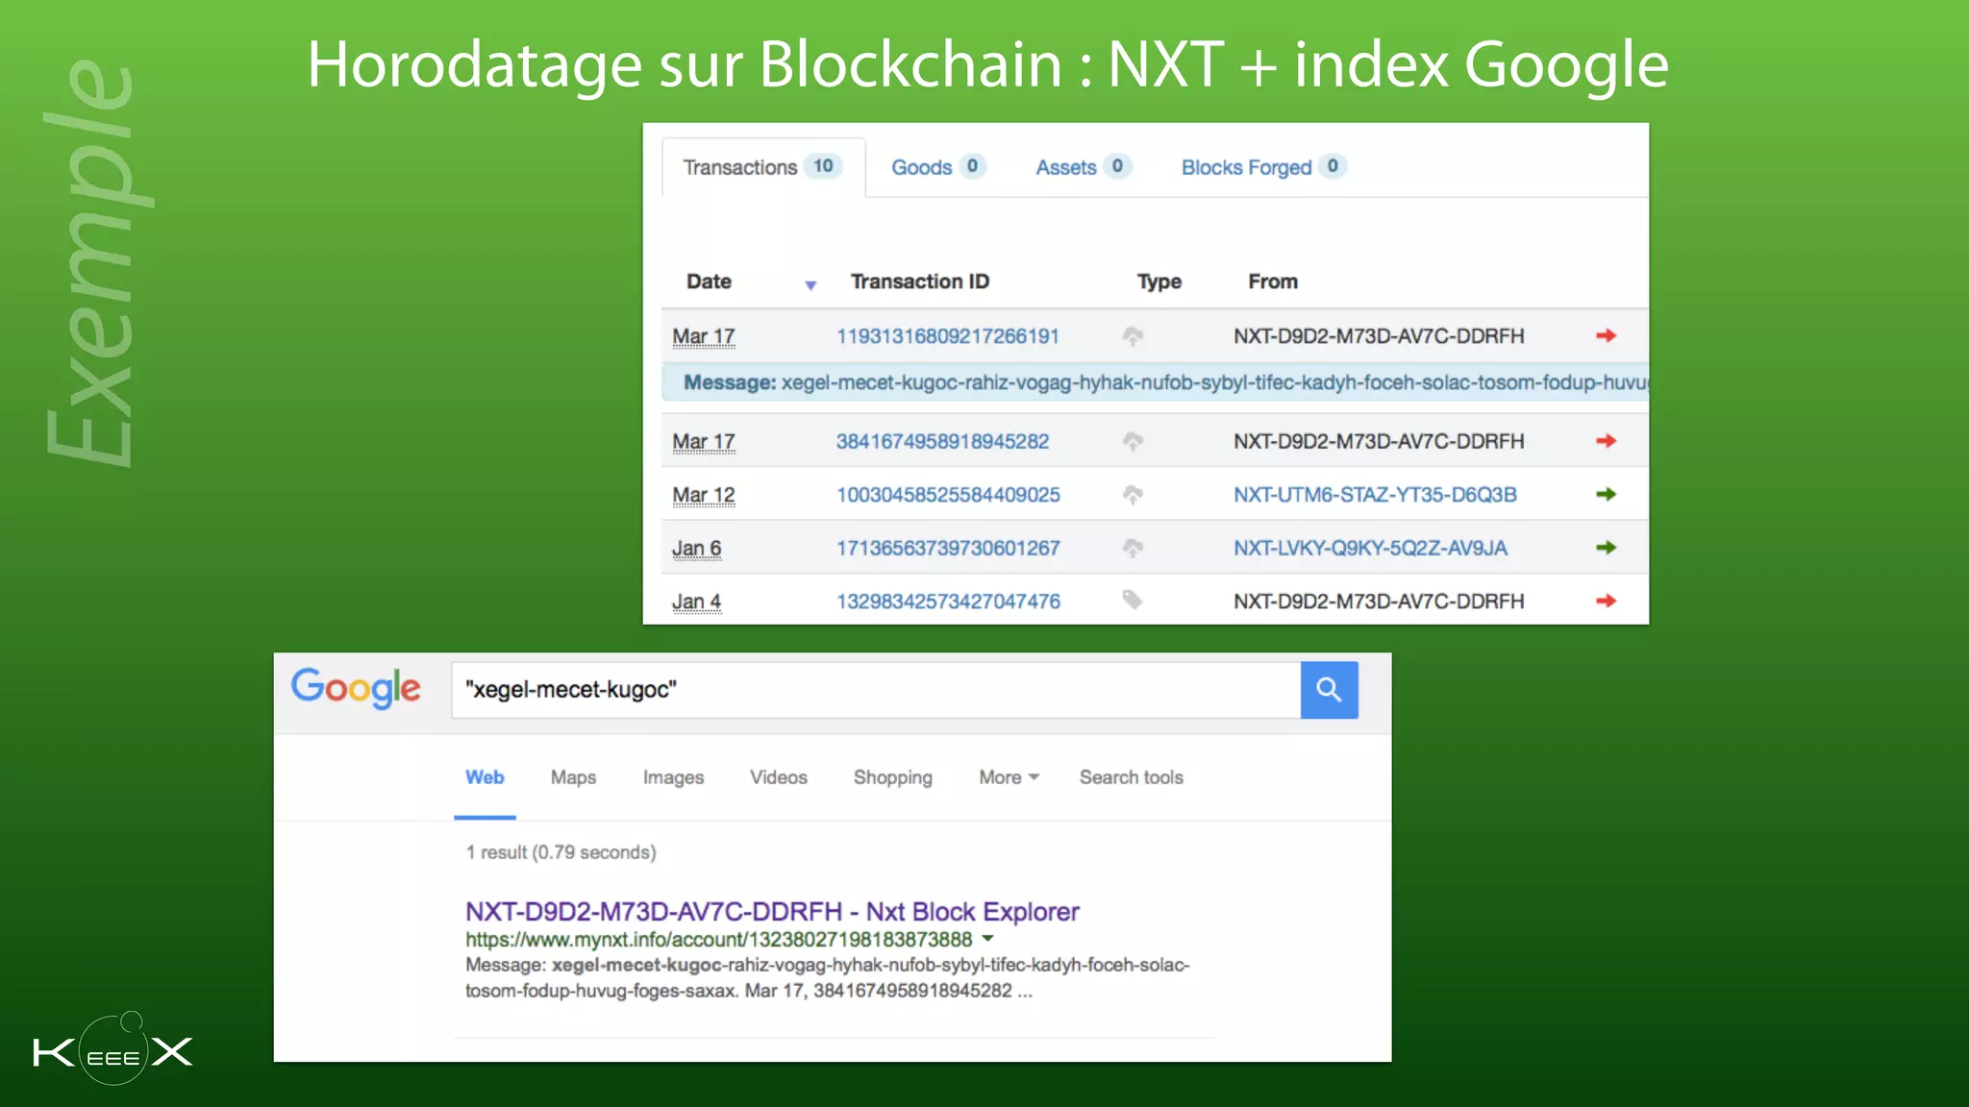Click the '1 result (0.79 seconds)' text

click(561, 852)
